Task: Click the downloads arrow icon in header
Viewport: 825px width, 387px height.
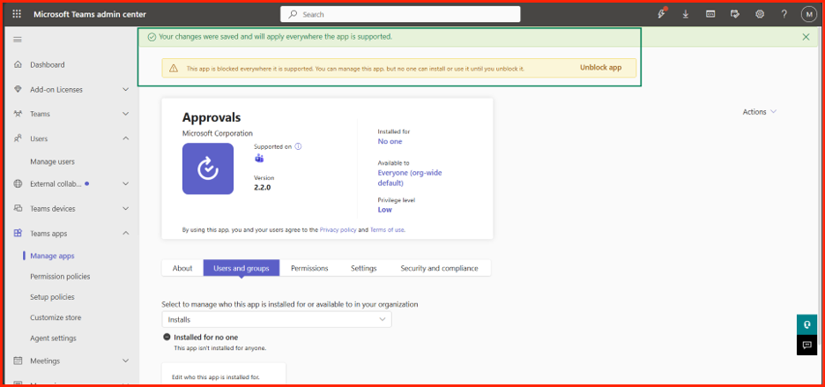Action: click(x=686, y=14)
